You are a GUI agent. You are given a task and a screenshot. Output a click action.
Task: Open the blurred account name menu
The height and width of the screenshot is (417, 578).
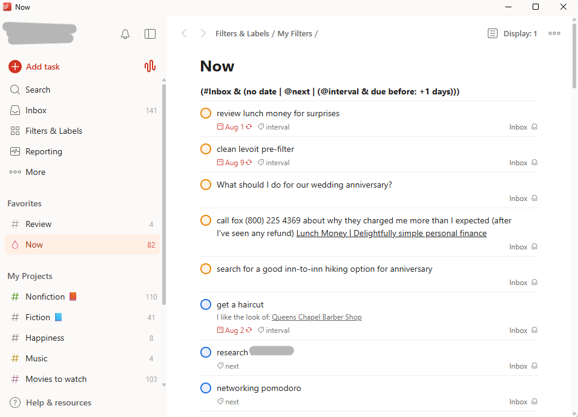(40, 33)
